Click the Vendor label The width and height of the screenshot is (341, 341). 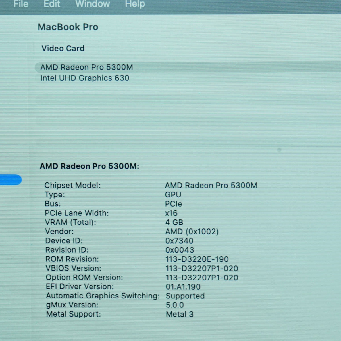pos(59,231)
